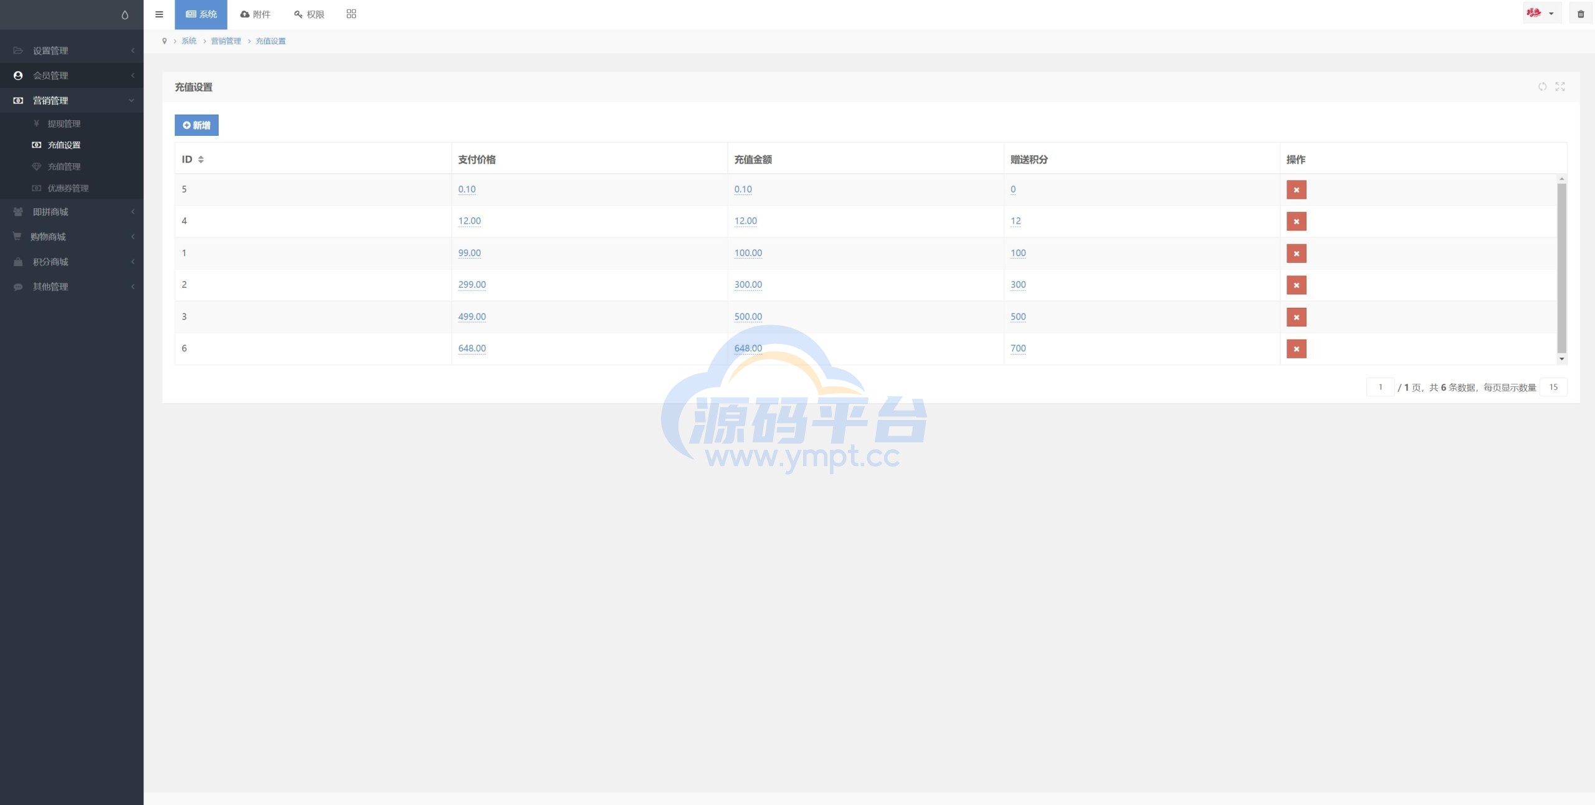Edit 支付价格 value 499.00
The height and width of the screenshot is (805, 1595).
coord(472,317)
